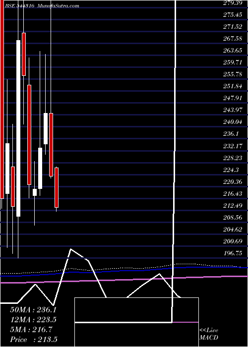The width and height of the screenshot is (248, 347).
Task: Click the Price : 213.5 readout
Action: click(35, 340)
